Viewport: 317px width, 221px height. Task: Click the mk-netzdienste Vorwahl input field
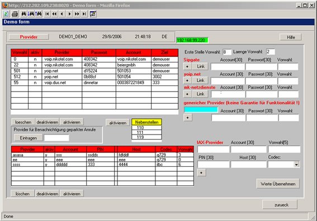click(x=288, y=94)
